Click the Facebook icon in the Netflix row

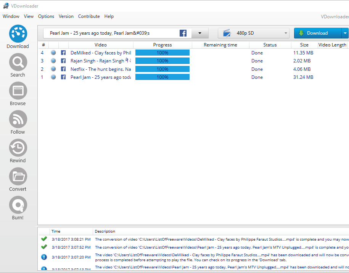click(63, 69)
